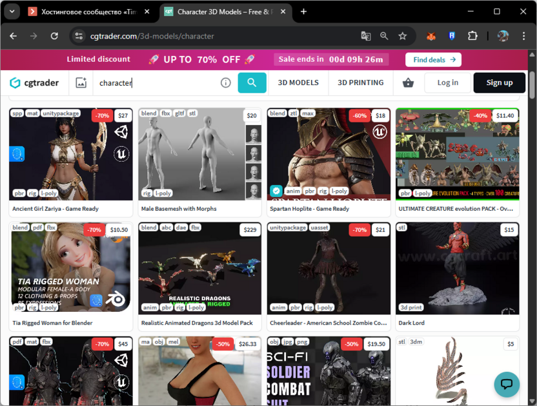Click the Log in button
537x406 pixels.
(448, 82)
